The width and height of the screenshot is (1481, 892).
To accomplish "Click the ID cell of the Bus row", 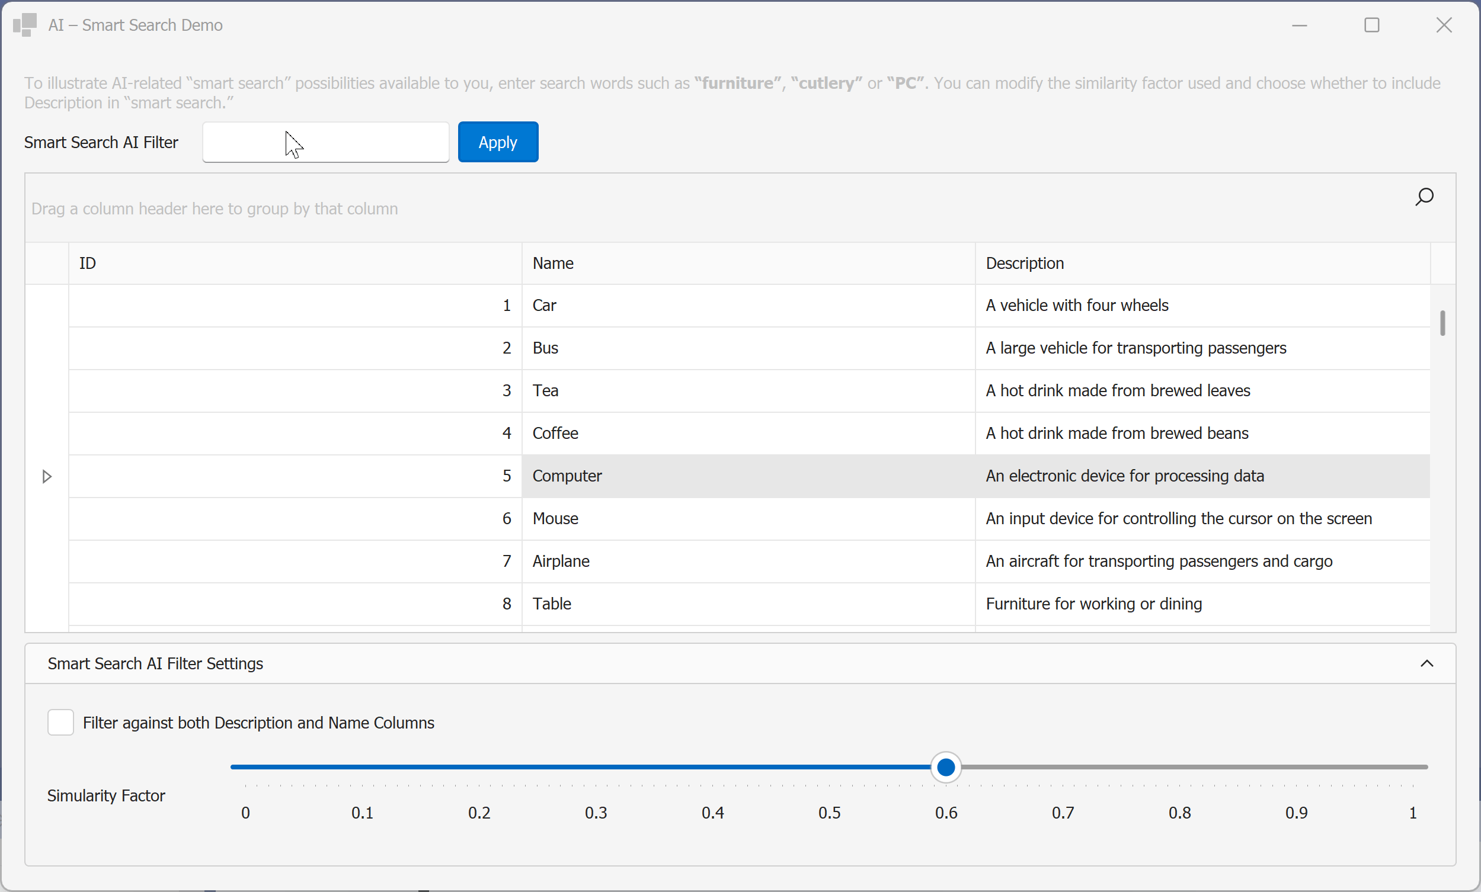I will click(295, 348).
